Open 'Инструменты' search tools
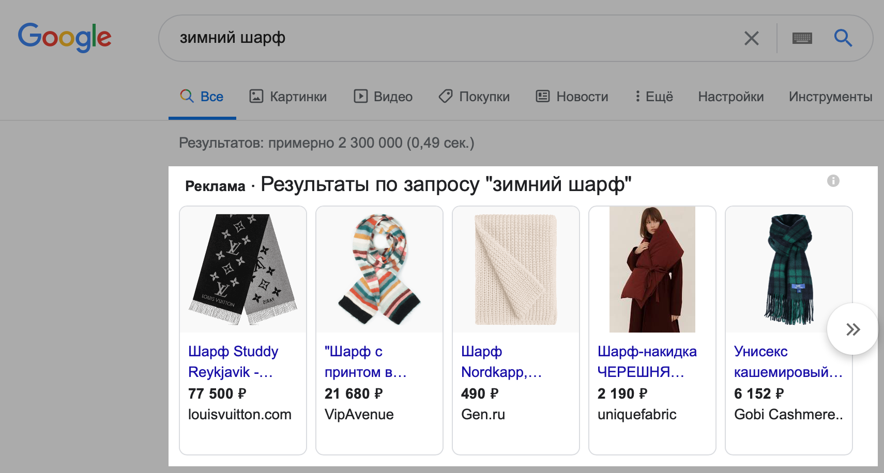This screenshot has width=884, height=473. 830,97
